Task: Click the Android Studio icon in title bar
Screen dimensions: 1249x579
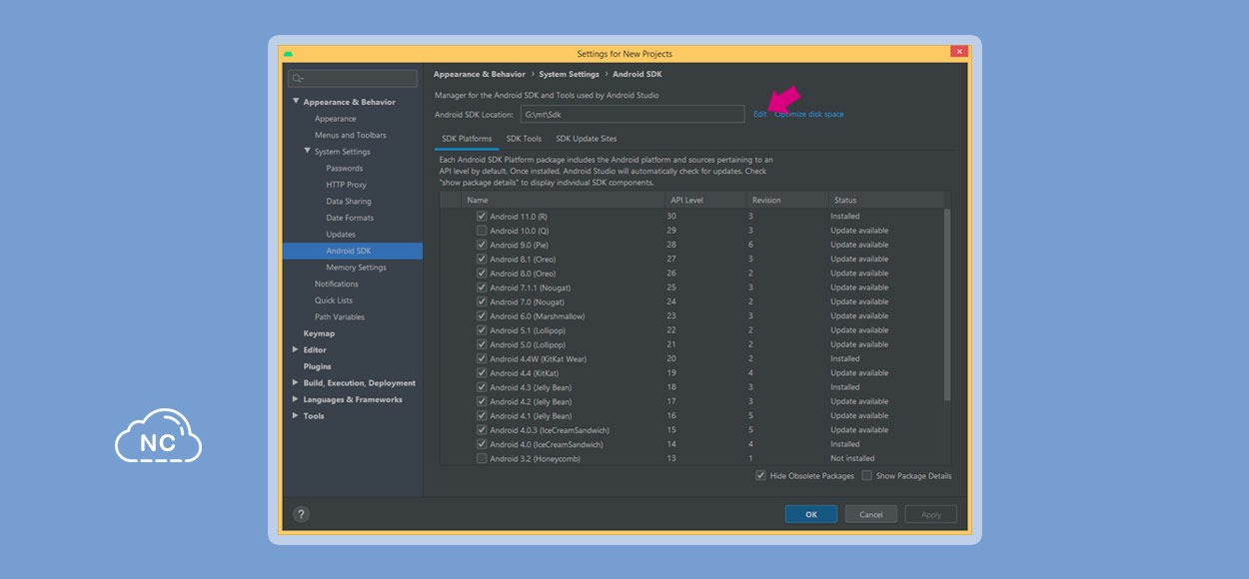Action: (288, 53)
